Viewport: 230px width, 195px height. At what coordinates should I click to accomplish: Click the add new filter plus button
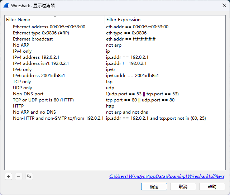pos(9,176)
